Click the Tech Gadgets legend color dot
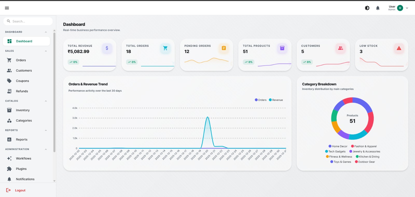415x197 pixels. [x=327, y=151]
